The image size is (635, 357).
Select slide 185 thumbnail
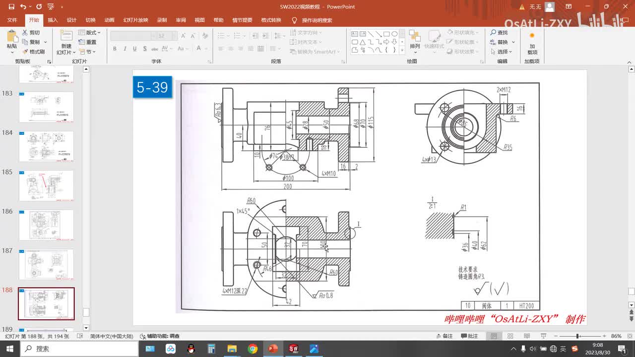pyautogui.click(x=46, y=185)
